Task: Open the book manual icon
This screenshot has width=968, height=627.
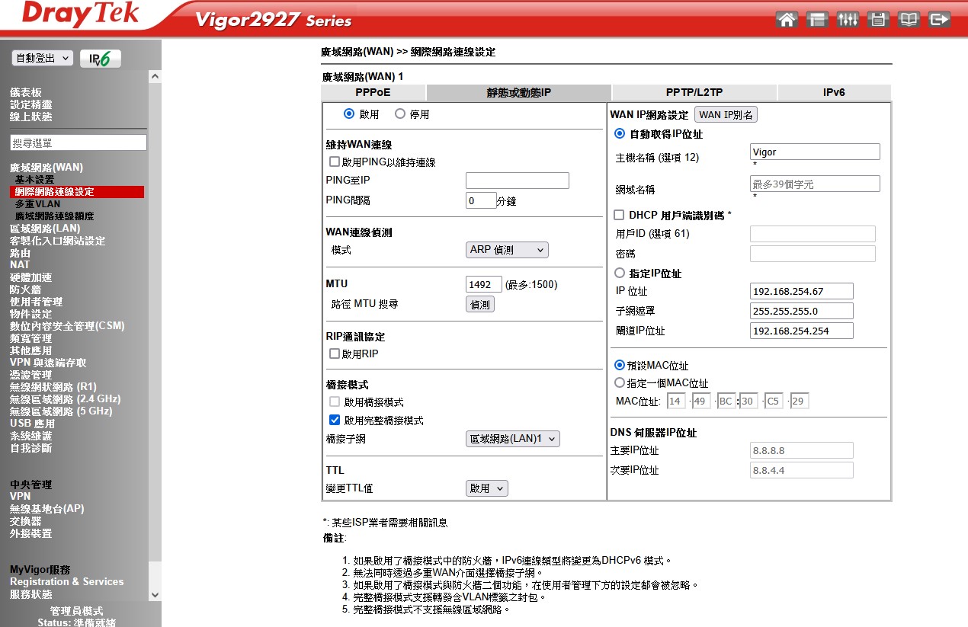Action: coord(909,20)
